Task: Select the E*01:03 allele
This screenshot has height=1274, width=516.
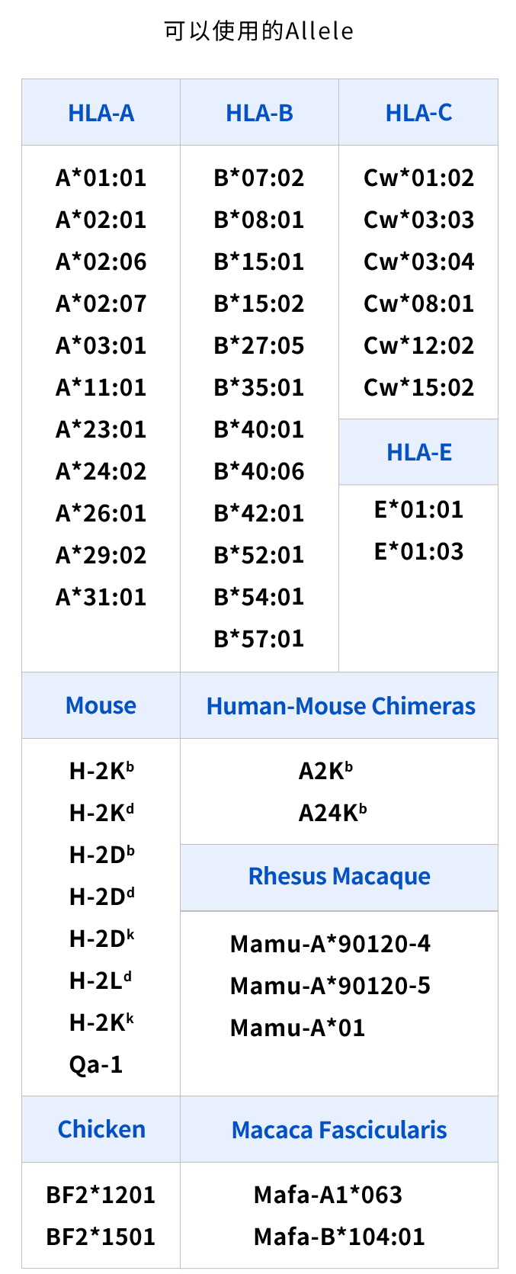Action: (x=418, y=551)
